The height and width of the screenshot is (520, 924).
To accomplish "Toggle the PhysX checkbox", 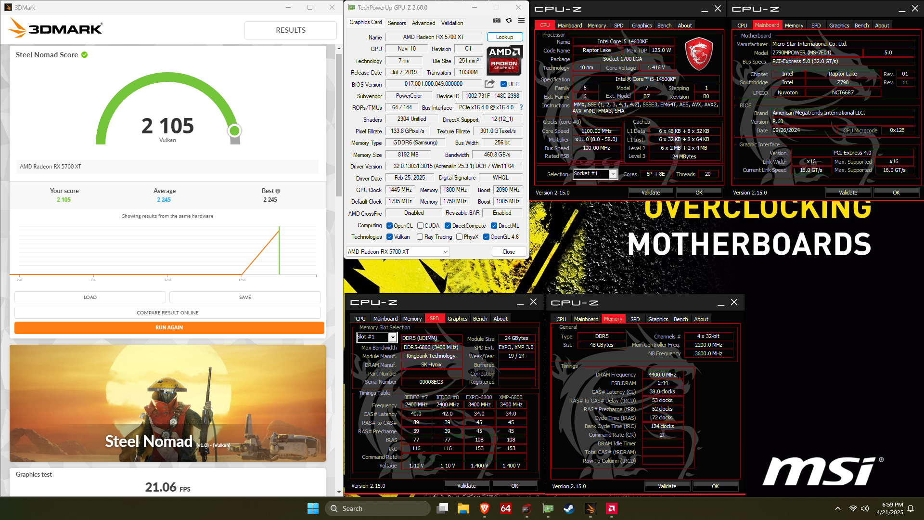I will coord(459,237).
